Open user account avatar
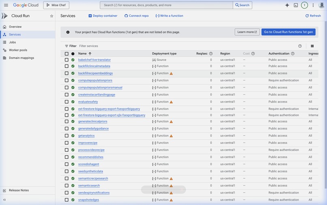The height and width of the screenshot is (205, 327). tap(322, 5)
